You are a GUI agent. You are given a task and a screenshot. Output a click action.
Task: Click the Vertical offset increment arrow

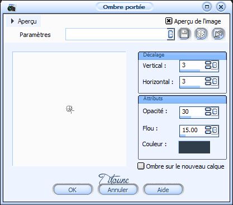[x=208, y=63]
